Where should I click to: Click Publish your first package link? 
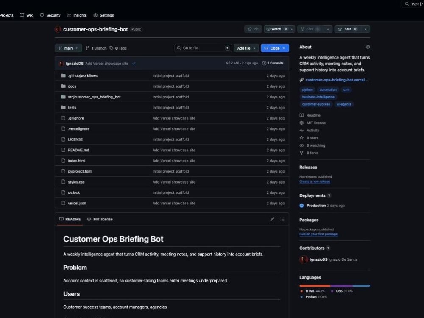pyautogui.click(x=318, y=234)
